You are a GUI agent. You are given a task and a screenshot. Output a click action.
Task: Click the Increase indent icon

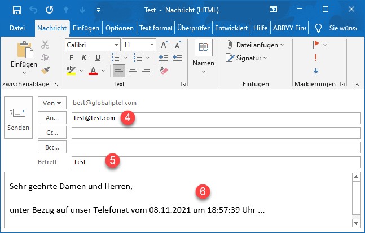pos(177,57)
